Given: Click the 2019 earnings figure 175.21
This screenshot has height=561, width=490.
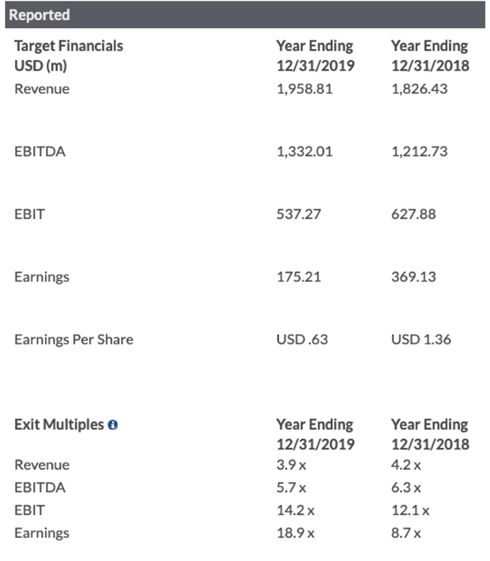Looking at the screenshot, I should pyautogui.click(x=298, y=277).
